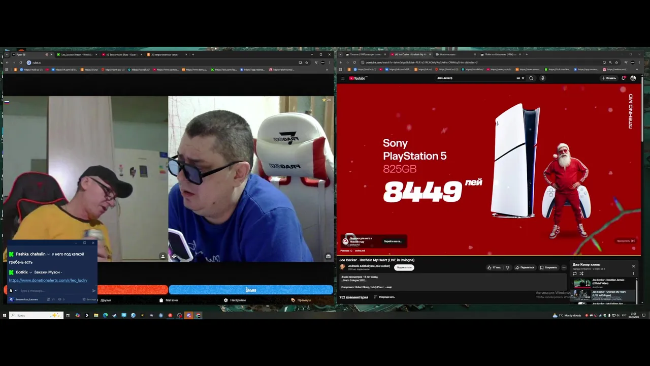Like the Joe Cocker video
Viewport: 650px width, 366px height.
click(494, 267)
